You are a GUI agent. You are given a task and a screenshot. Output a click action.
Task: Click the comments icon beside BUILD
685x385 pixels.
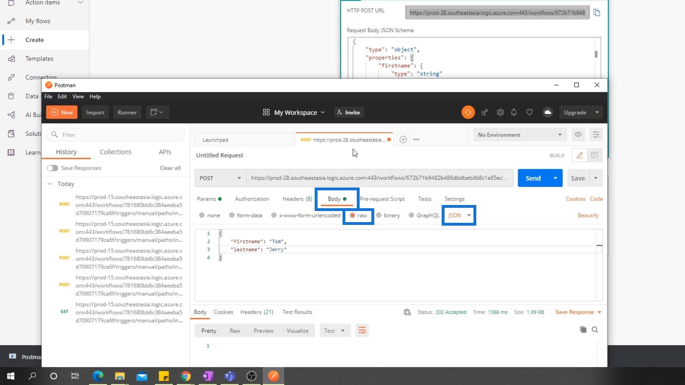coord(594,155)
